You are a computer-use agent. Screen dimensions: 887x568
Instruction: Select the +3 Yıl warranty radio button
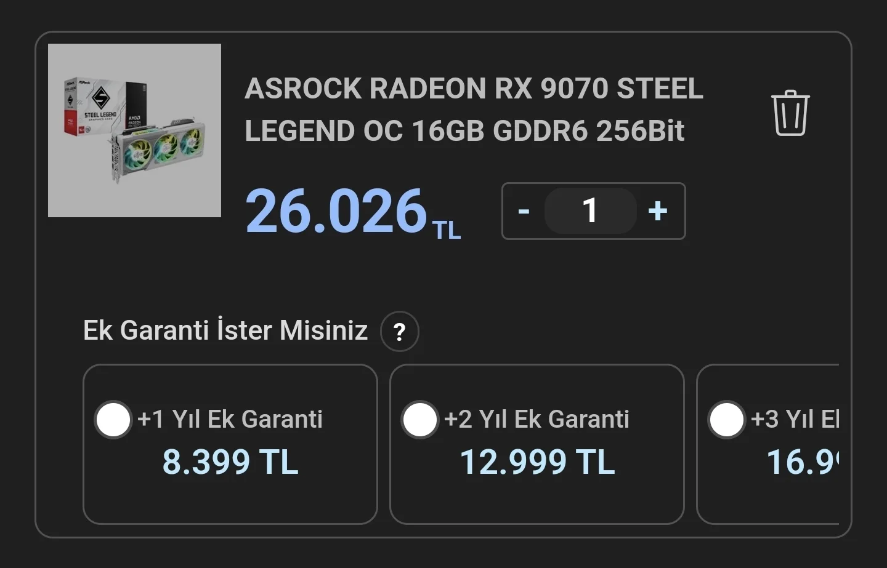point(726,420)
